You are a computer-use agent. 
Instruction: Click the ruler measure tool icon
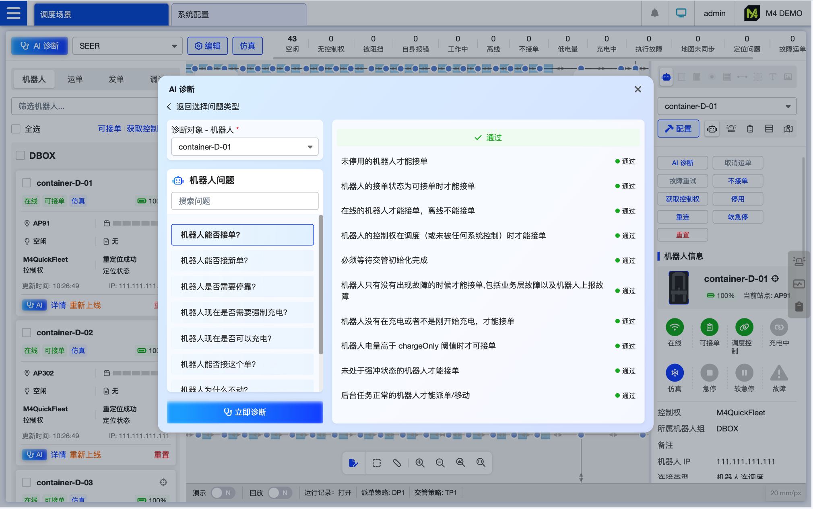tap(397, 463)
